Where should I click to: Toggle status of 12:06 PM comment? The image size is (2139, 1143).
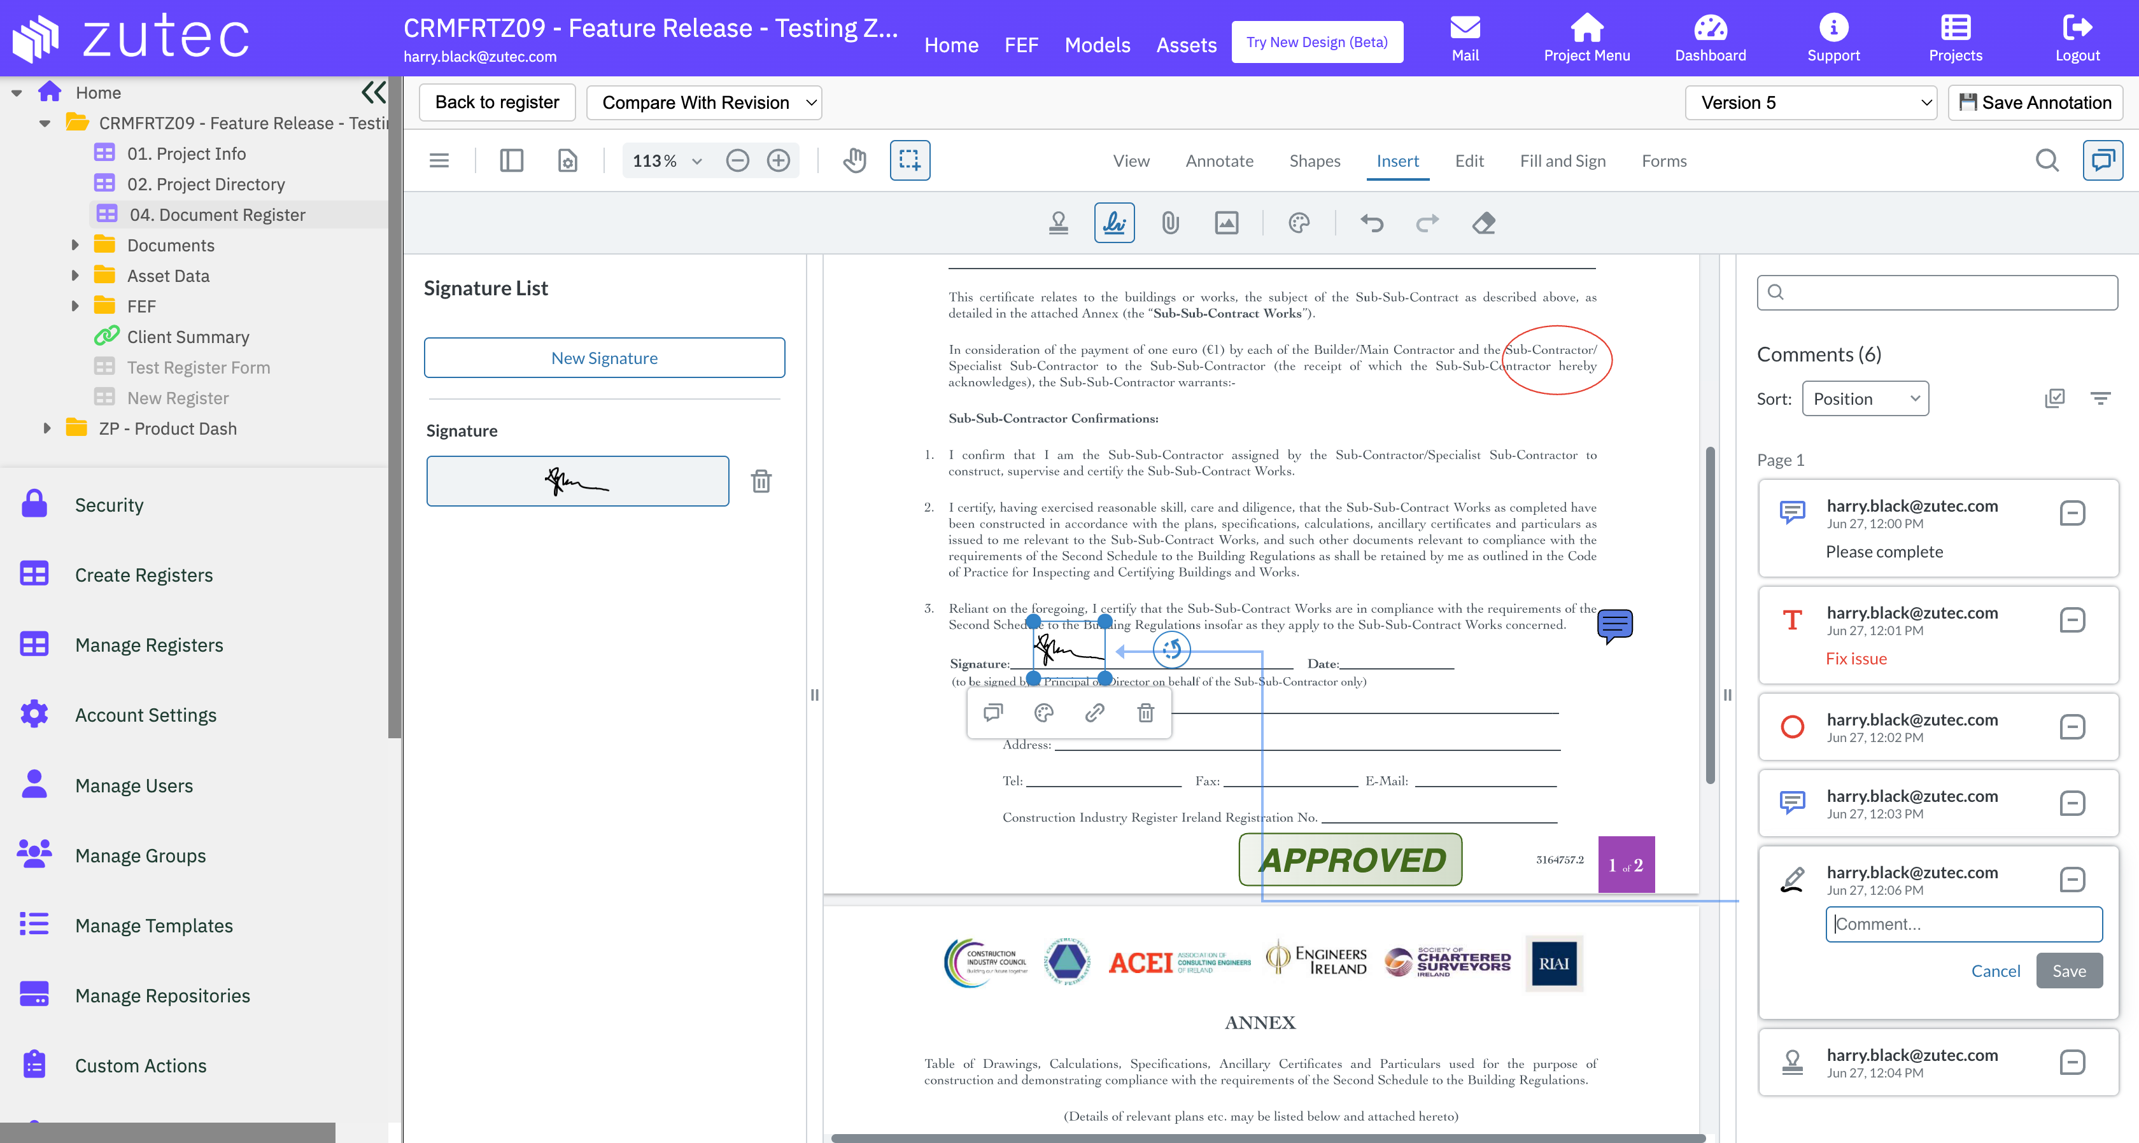click(2072, 880)
